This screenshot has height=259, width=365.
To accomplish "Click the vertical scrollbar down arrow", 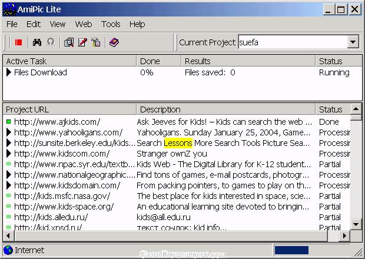I will coord(356,224).
